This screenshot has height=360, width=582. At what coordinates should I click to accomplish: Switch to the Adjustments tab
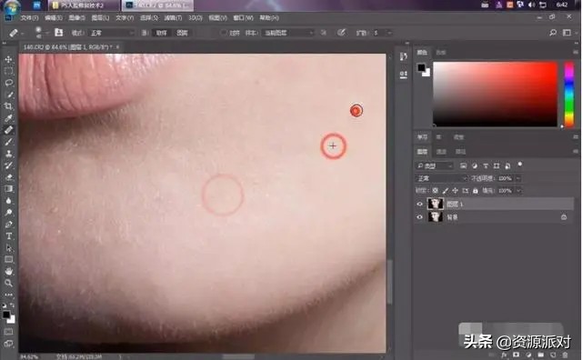coord(458,137)
